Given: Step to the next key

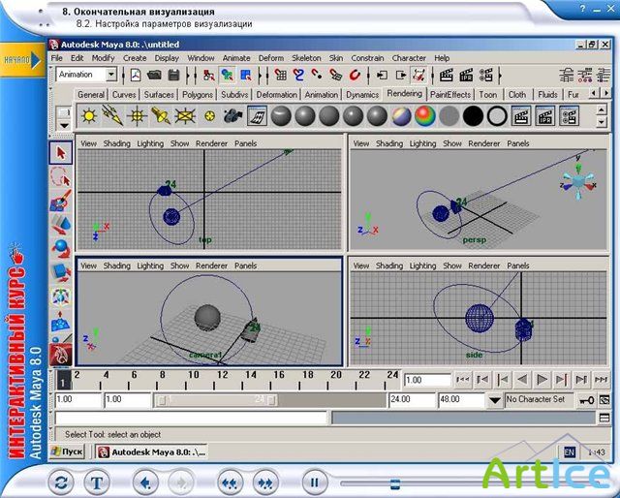Looking at the screenshot, I should click(x=562, y=380).
